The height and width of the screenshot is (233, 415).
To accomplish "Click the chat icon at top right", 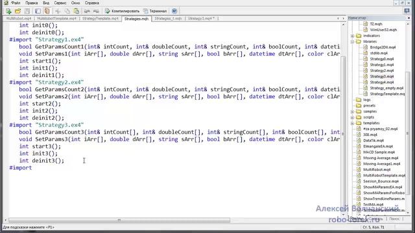I will pos(407,11).
